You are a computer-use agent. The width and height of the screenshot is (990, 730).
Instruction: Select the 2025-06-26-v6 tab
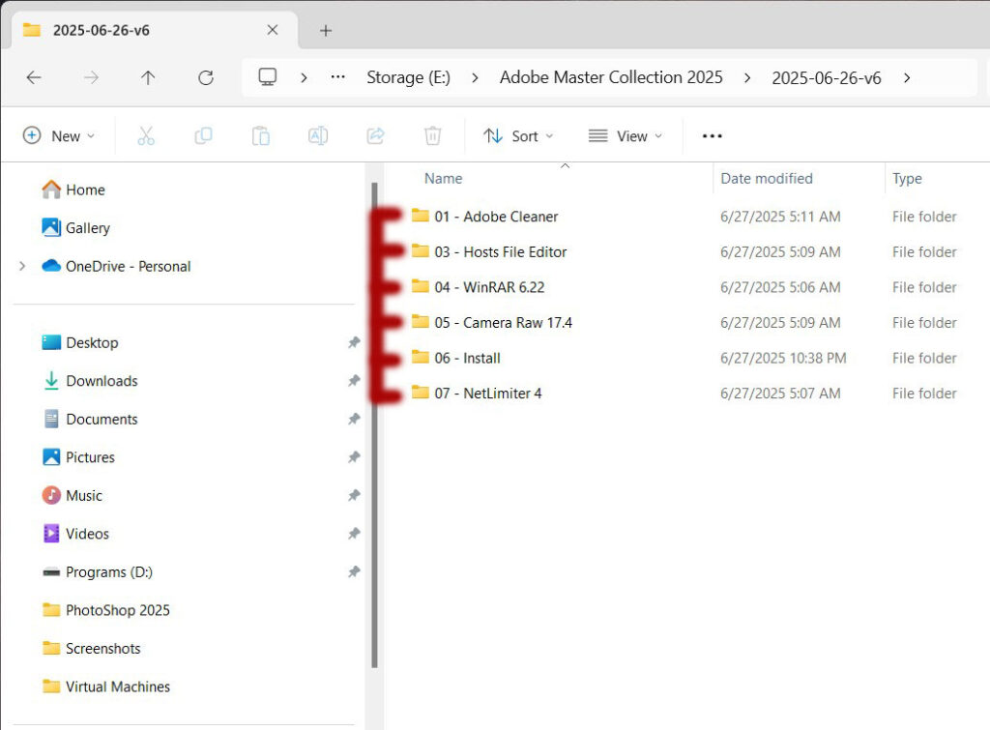tap(155, 30)
